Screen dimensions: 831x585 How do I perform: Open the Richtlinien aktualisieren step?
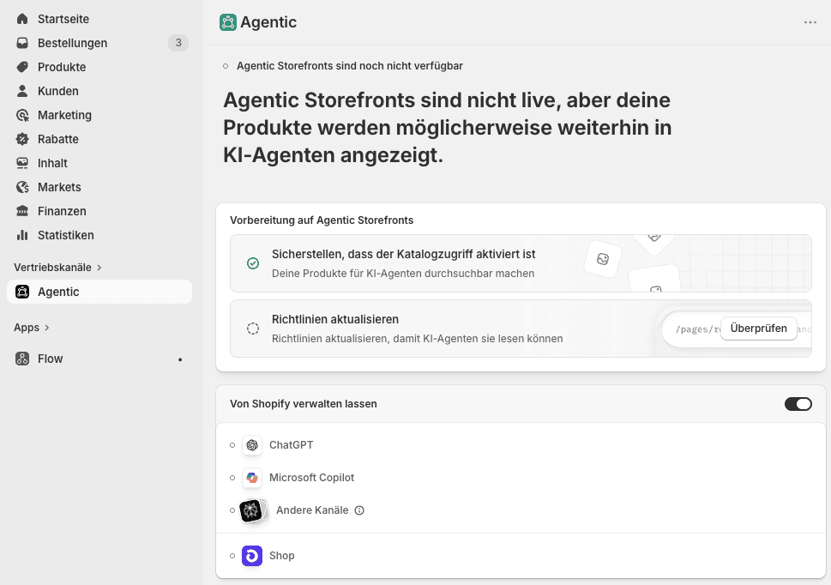[521, 329]
